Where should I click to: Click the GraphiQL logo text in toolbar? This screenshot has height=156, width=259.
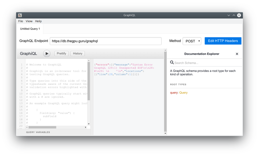(28, 54)
